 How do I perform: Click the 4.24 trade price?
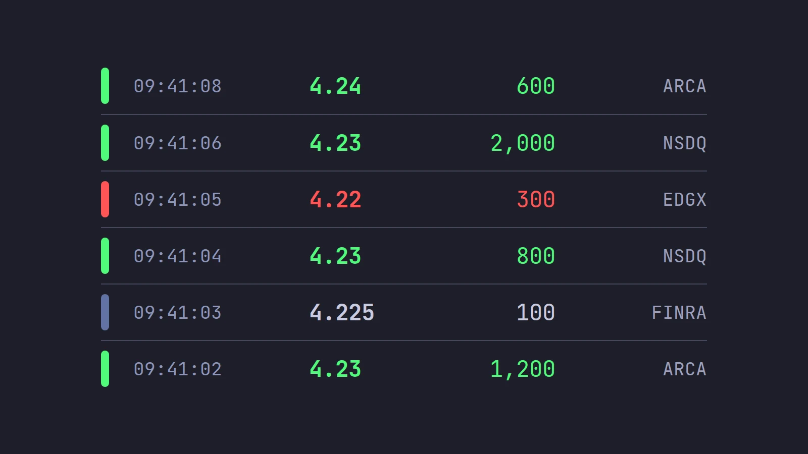335,86
